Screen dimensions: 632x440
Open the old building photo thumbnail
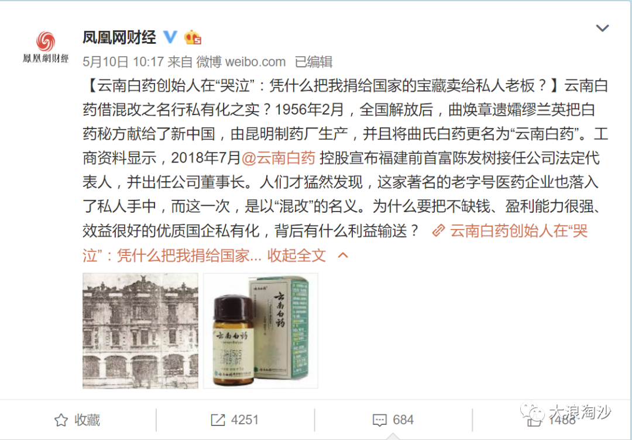(140, 331)
